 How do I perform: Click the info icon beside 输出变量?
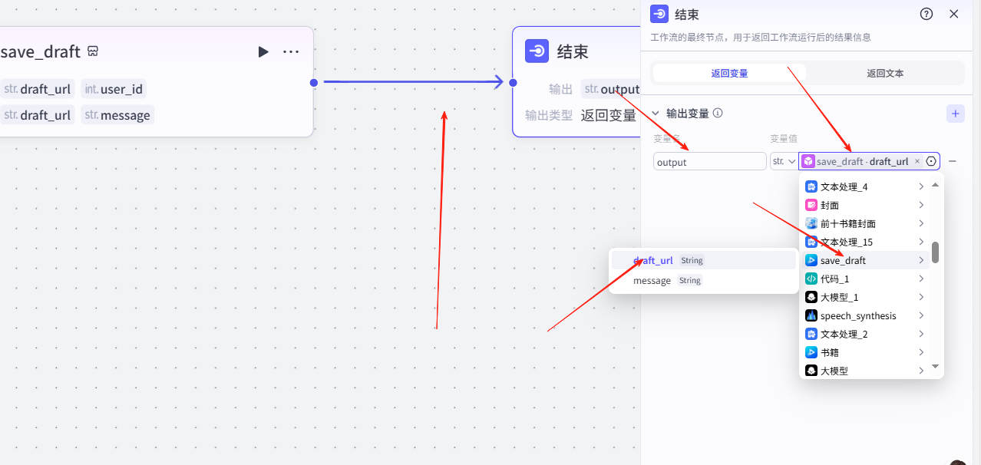(718, 113)
